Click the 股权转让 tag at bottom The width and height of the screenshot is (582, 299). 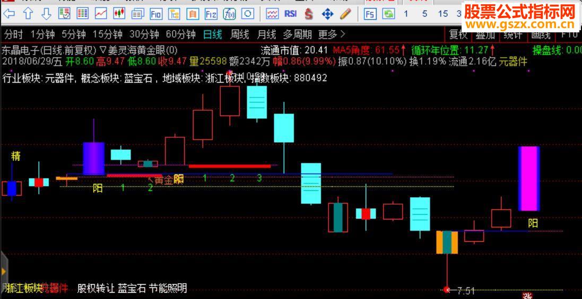(96, 288)
